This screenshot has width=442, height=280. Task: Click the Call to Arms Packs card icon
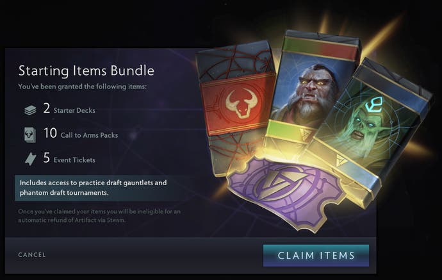[x=30, y=135]
